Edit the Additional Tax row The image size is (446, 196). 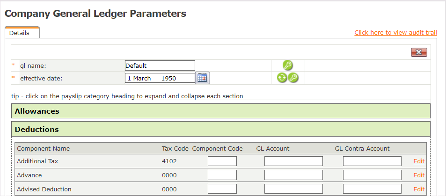419,161
